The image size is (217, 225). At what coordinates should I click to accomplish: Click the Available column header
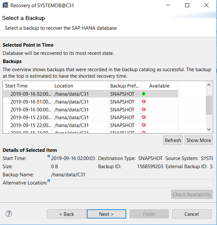[x=159, y=86]
